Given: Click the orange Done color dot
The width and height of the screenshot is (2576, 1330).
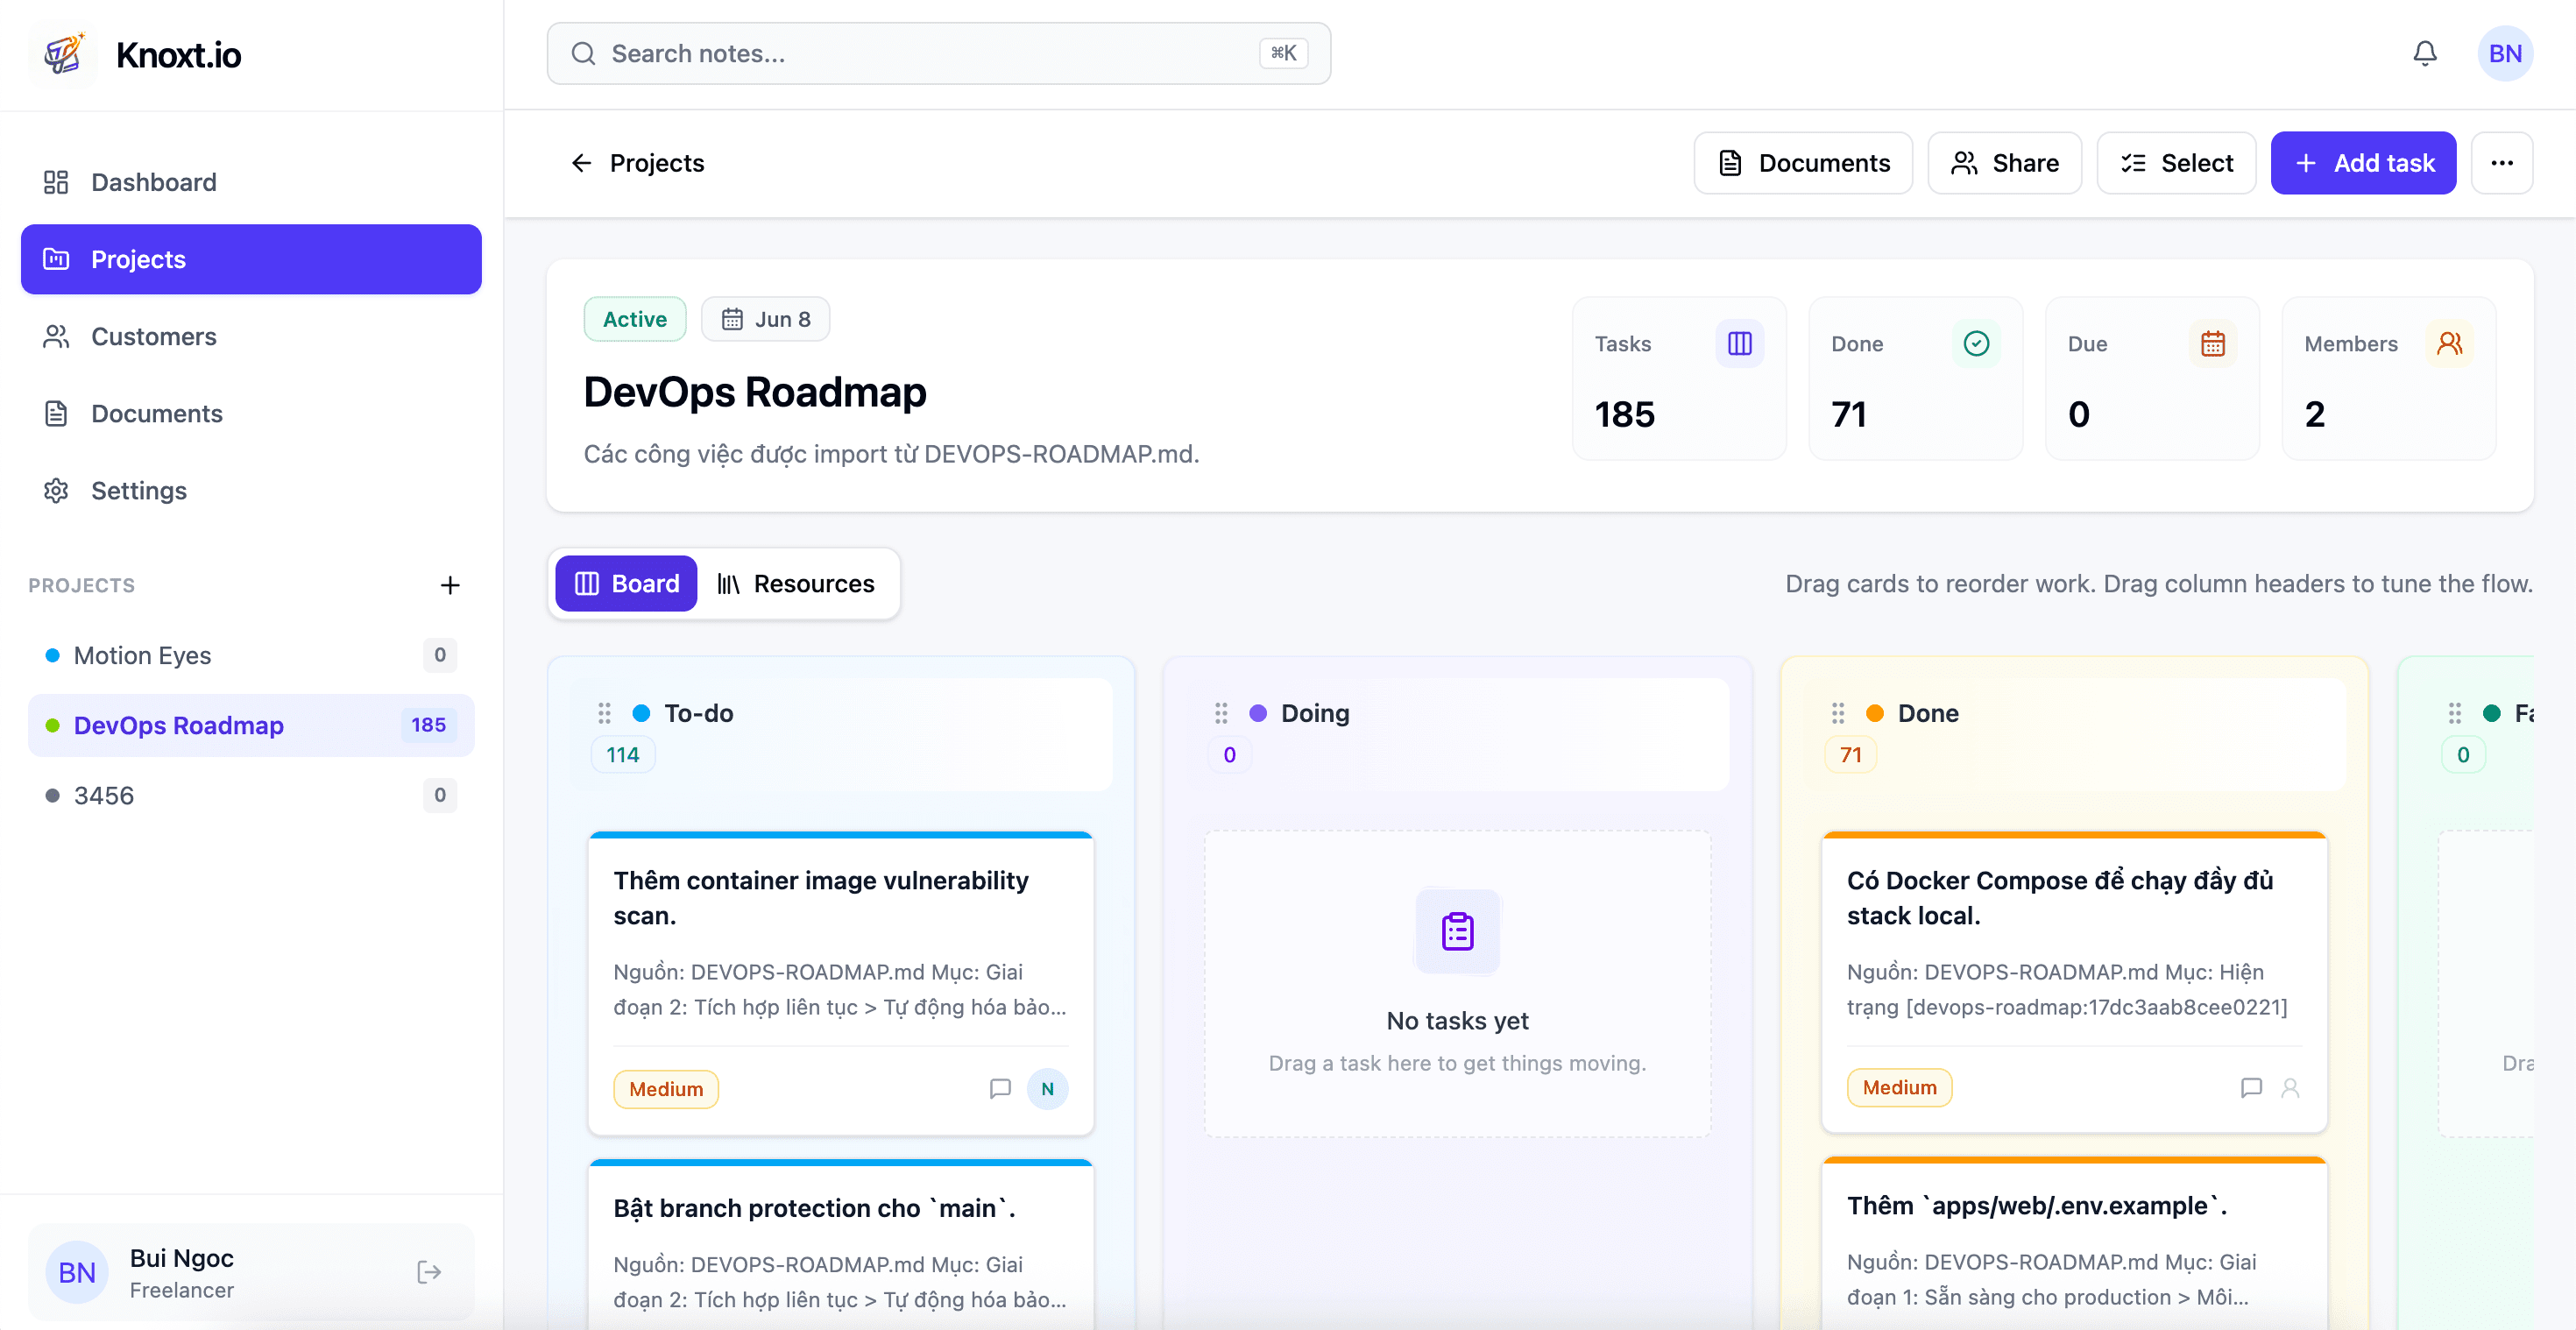Looking at the screenshot, I should point(1875,713).
